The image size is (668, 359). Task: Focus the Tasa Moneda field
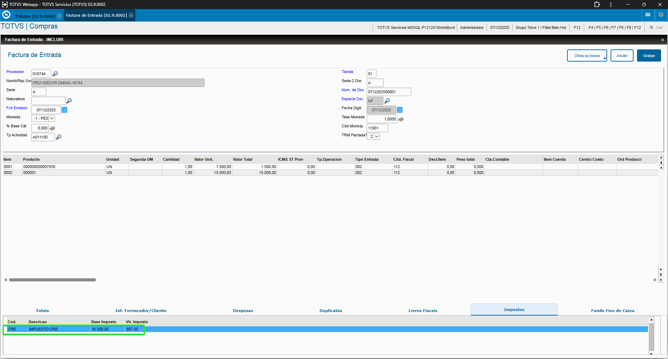(382, 119)
